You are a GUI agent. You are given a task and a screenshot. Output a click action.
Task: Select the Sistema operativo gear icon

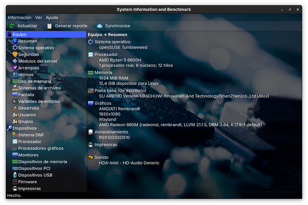(15, 48)
